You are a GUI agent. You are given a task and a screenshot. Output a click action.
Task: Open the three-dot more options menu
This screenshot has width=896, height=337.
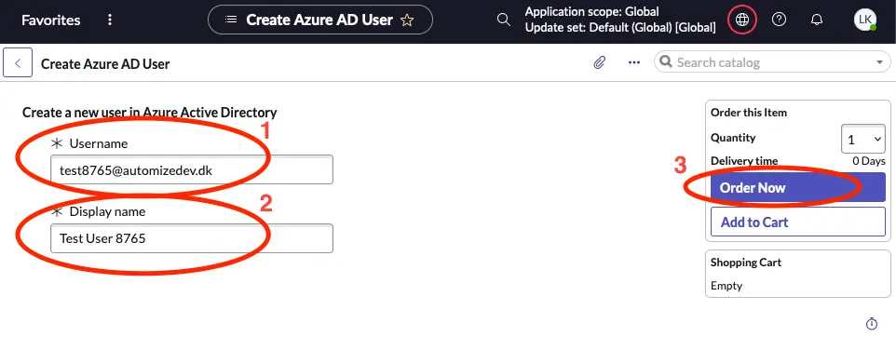(x=633, y=62)
